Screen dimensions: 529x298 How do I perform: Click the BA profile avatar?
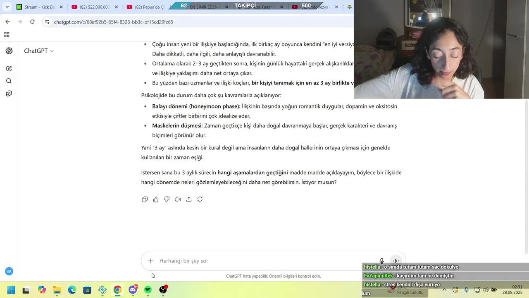[9, 272]
